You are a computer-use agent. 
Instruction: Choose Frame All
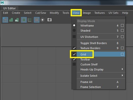98,82
